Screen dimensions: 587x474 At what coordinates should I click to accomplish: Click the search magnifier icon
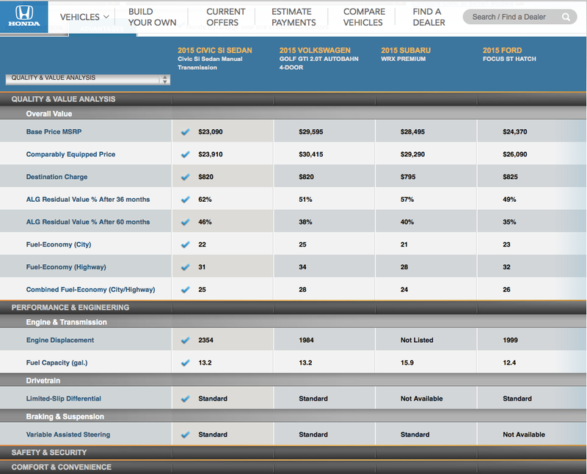pos(566,17)
